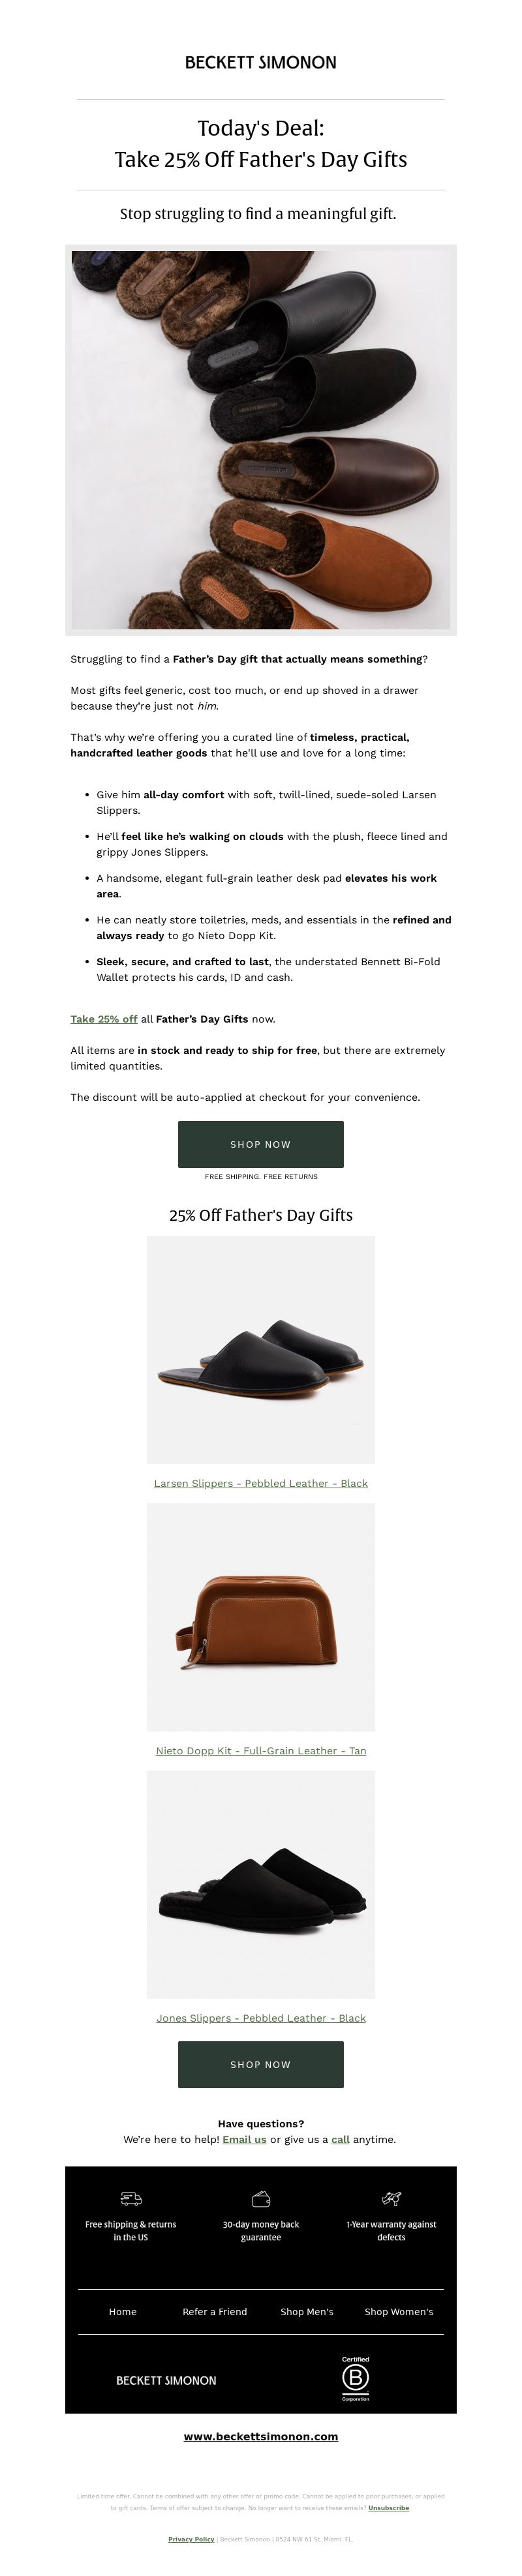
Task: Click the Beckett Simonon footer logo
Action: pos(166,2380)
